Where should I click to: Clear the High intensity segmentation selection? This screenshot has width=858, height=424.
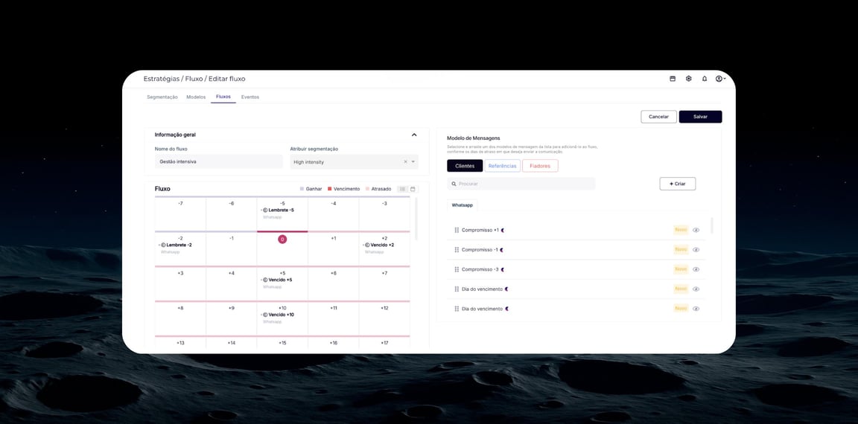tap(405, 161)
